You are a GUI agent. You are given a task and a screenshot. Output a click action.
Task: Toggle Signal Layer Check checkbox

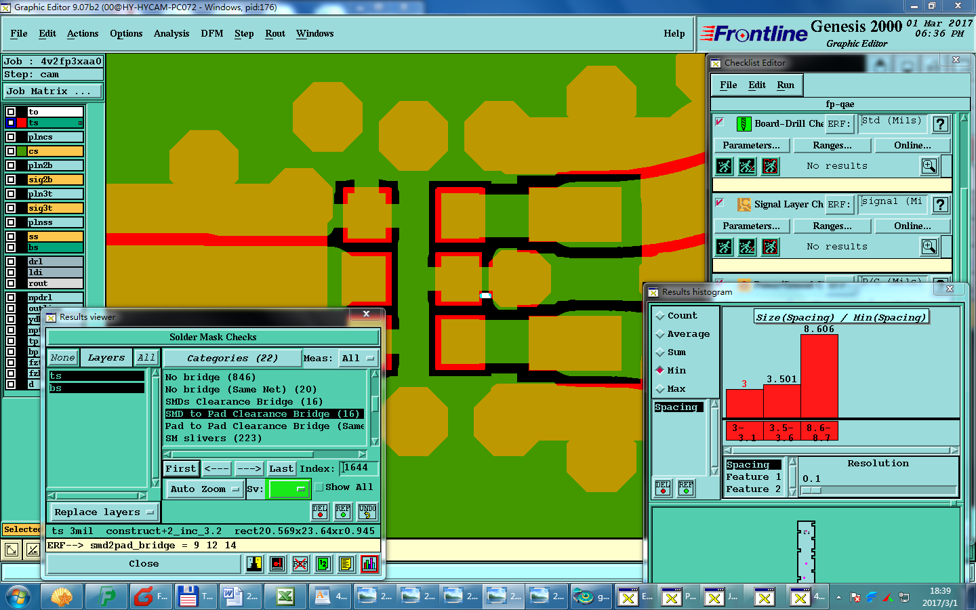point(720,203)
